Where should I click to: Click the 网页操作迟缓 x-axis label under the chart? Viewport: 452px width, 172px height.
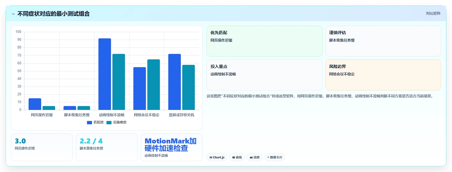point(42,115)
